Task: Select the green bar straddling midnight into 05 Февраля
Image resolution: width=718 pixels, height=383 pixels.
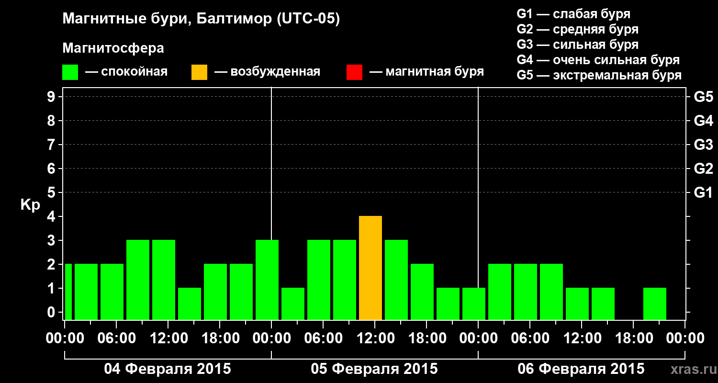Action: point(267,280)
